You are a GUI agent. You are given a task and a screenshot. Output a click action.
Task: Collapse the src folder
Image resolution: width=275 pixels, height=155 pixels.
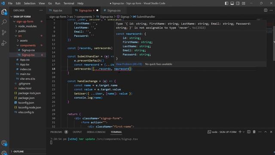pos(16,36)
